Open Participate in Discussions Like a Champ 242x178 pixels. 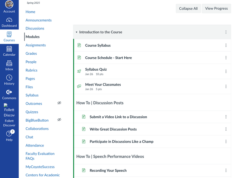click(121, 142)
